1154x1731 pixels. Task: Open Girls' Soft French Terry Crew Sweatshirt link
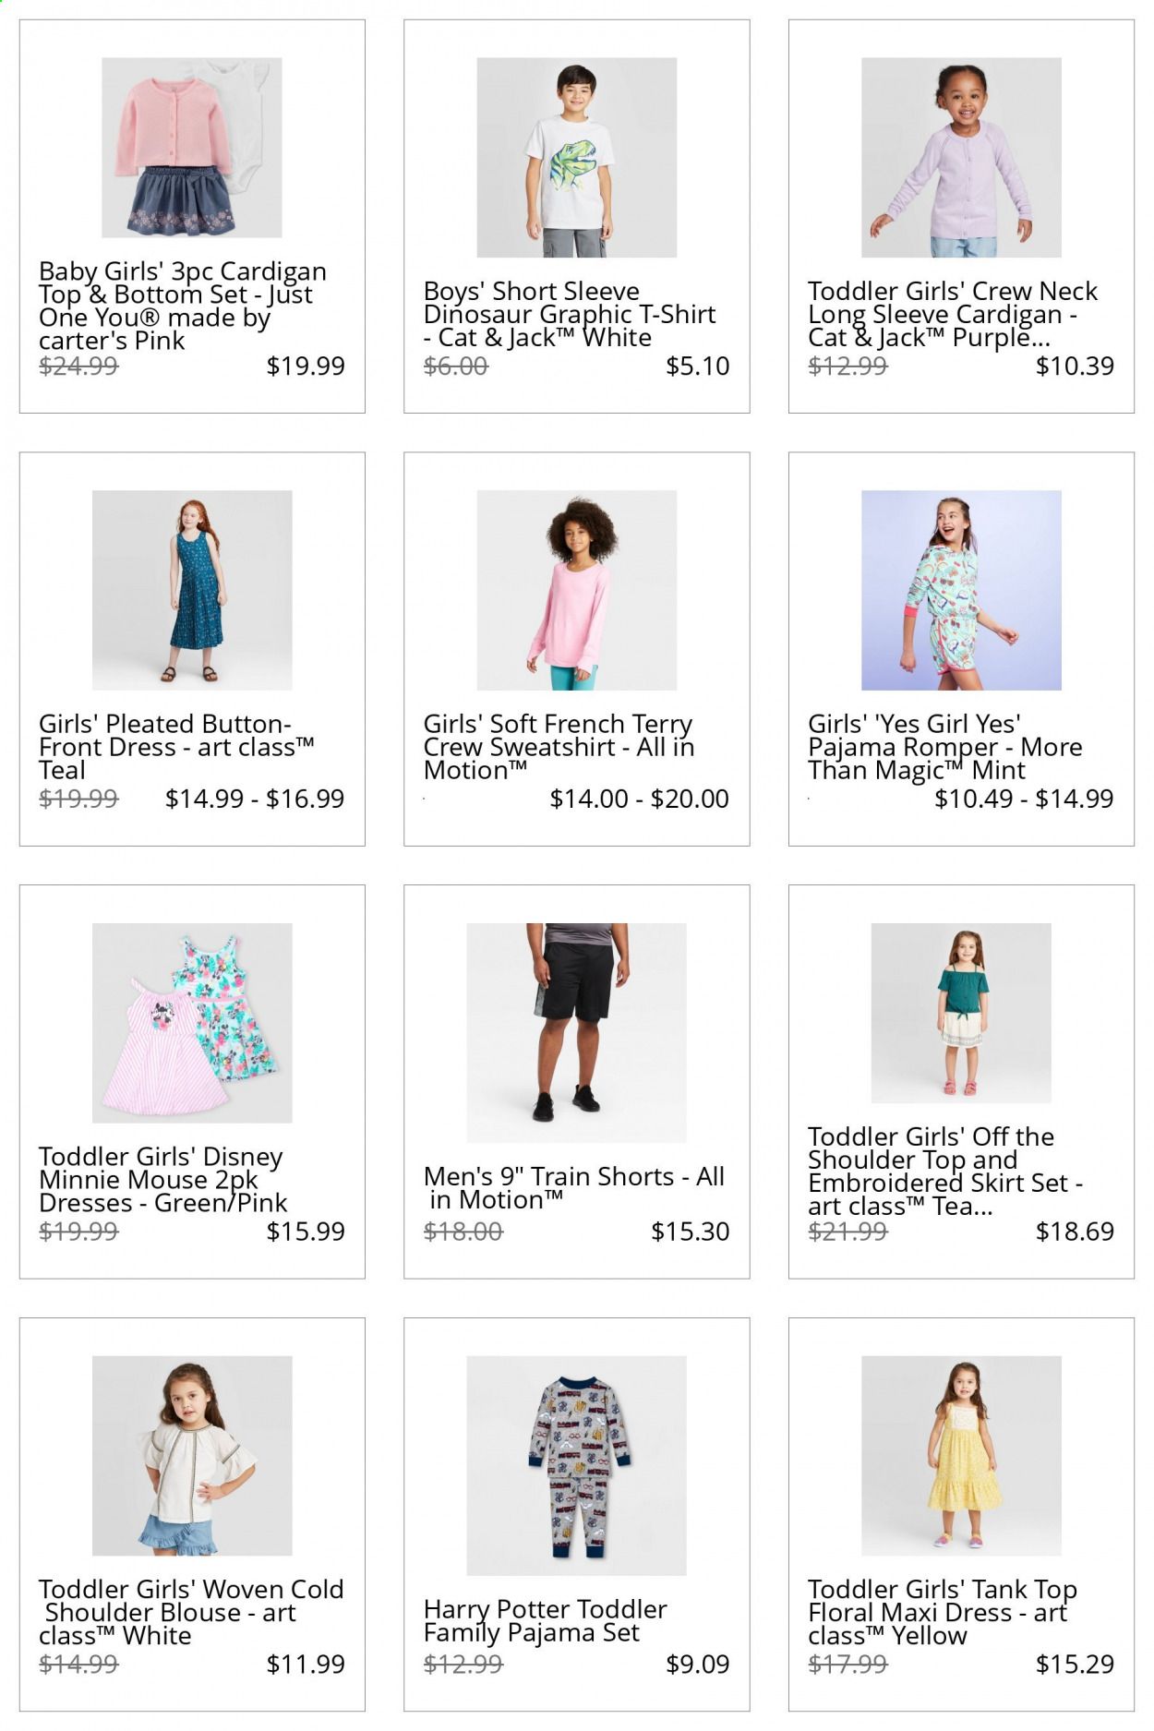pos(559,748)
